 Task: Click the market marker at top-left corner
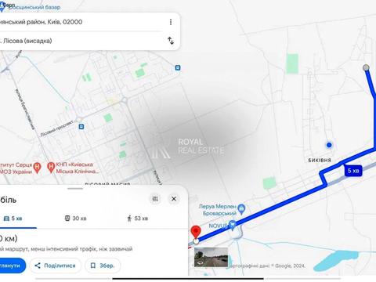[2, 7]
